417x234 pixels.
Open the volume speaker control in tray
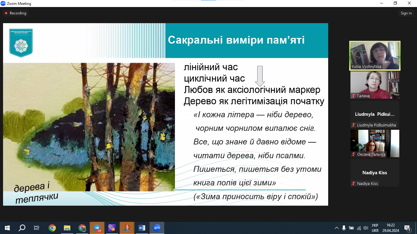pyautogui.click(x=366, y=228)
